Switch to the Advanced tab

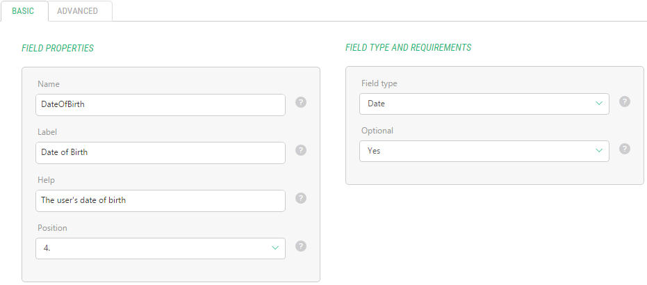pos(77,11)
